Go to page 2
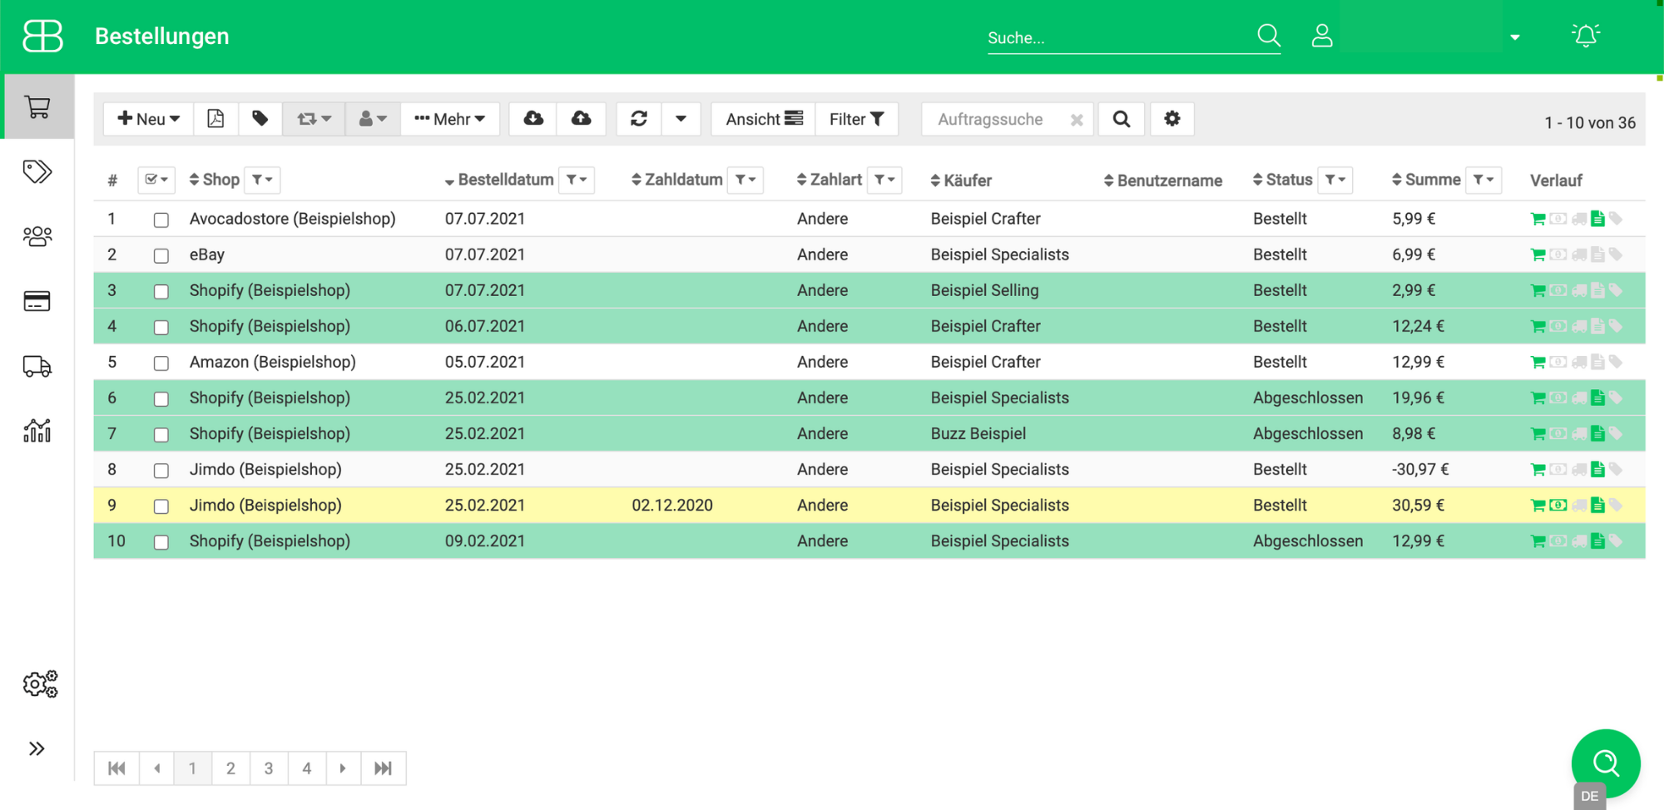1664x810 pixels. [x=230, y=768]
